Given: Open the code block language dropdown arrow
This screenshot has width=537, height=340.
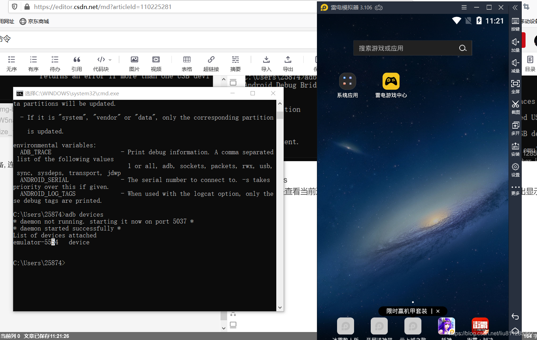Looking at the screenshot, I should tap(110, 60).
